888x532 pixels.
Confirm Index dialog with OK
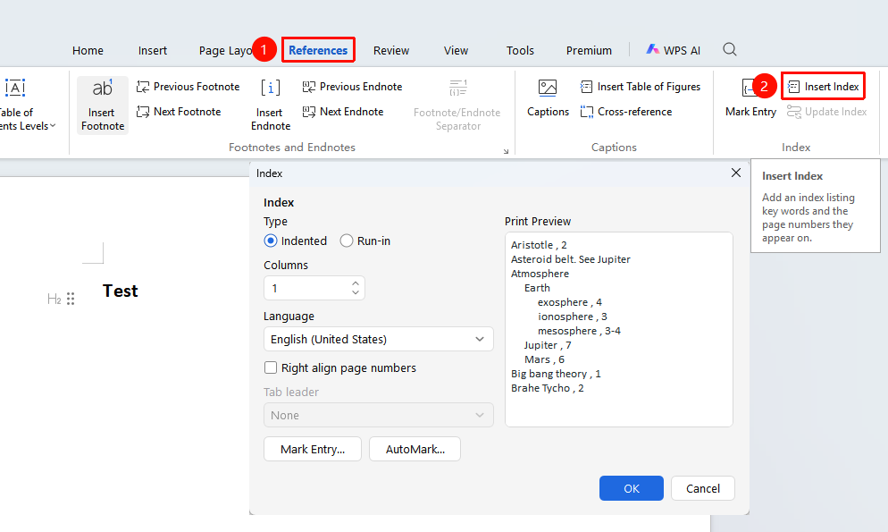pos(632,488)
